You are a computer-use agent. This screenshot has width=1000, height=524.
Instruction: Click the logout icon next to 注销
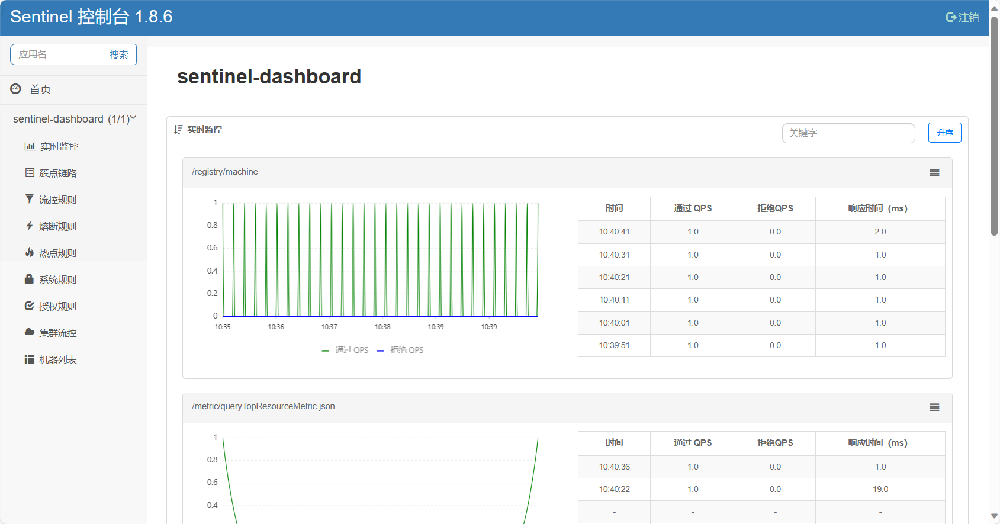click(951, 18)
